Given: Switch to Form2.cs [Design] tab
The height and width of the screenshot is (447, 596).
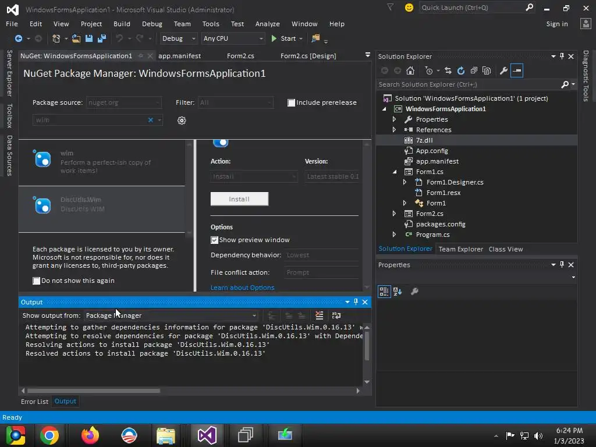Looking at the screenshot, I should click(308, 56).
